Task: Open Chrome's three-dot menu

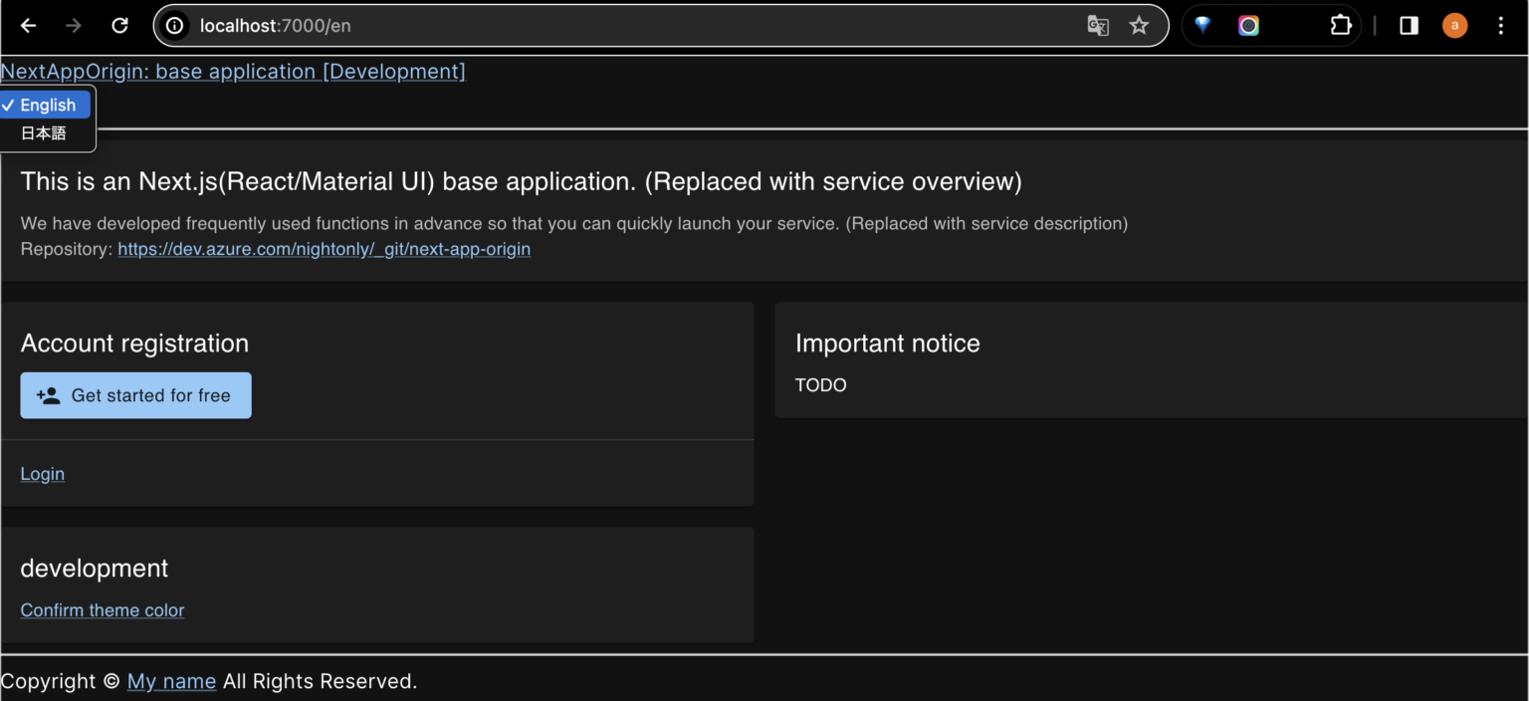Action: click(x=1500, y=26)
